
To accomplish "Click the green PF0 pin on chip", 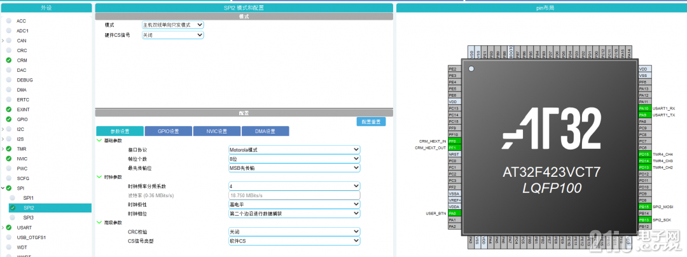I will click(454, 141).
